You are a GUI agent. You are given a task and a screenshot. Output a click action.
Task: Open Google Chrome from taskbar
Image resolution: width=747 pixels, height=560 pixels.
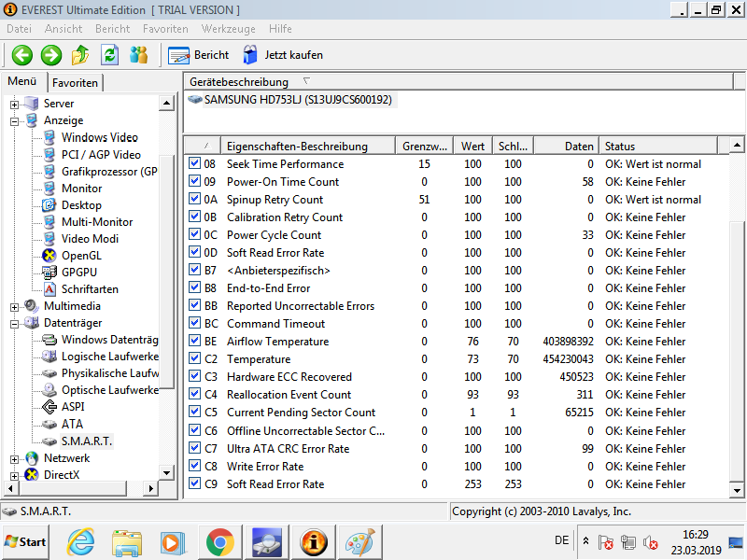click(219, 542)
